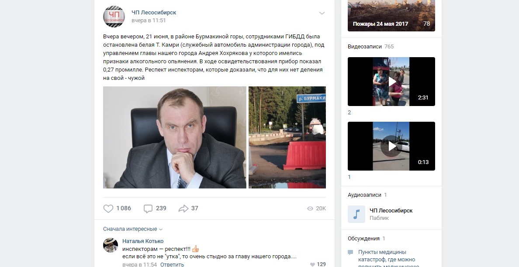Click Ответить under the first comment
519x267 pixels.
[x=172, y=264]
